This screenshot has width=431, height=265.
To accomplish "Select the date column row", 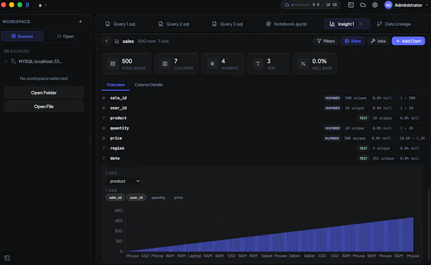I will [263, 158].
